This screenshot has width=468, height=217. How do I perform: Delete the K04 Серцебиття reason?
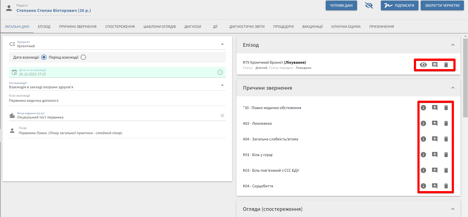(x=446, y=186)
